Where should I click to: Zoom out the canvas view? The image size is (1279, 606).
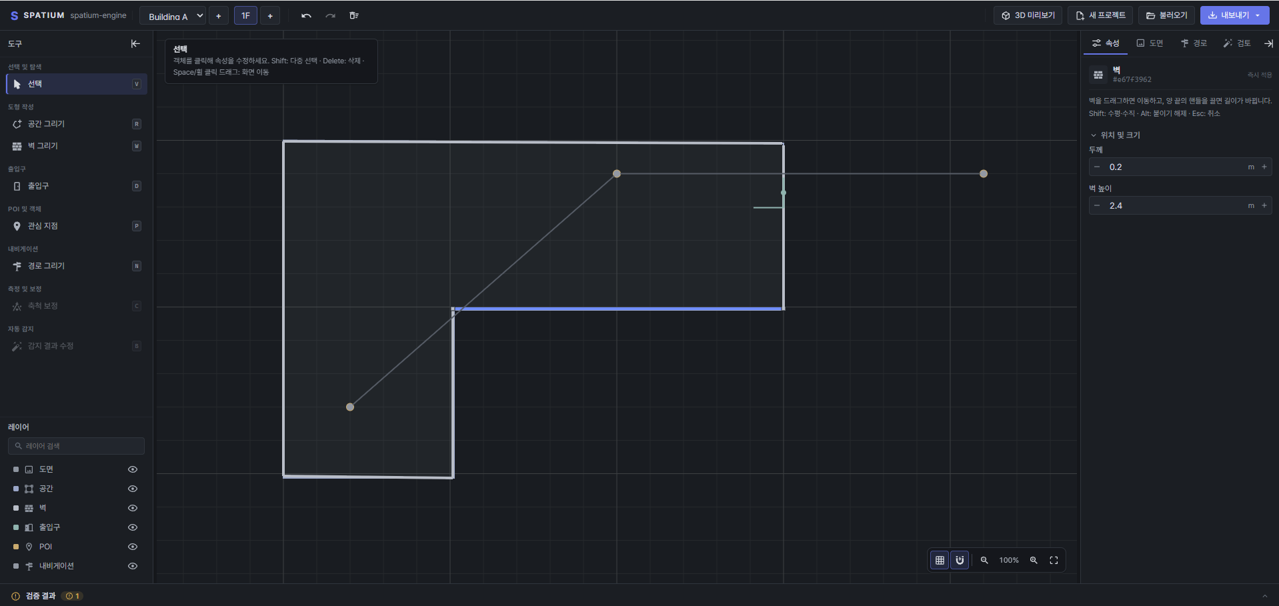click(984, 560)
